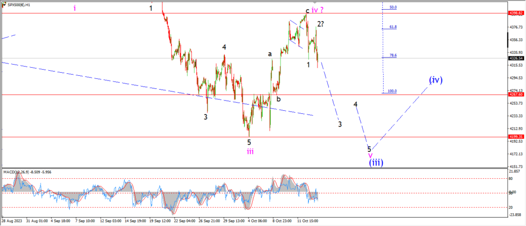Select the magenta 'iv ?' wave label
The image size is (526, 226).
pos(317,10)
